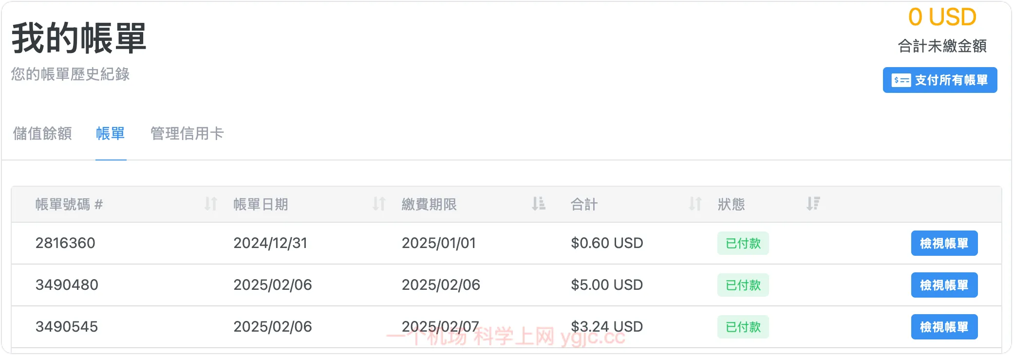Click the 帳單日期 sort arrows icon
Viewport: 1013px width, 355px height.
click(379, 204)
